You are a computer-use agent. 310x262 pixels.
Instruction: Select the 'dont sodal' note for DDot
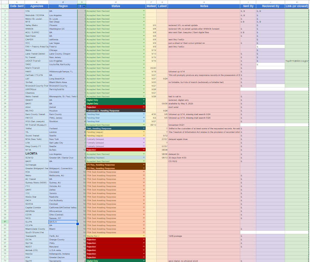coord(204,107)
